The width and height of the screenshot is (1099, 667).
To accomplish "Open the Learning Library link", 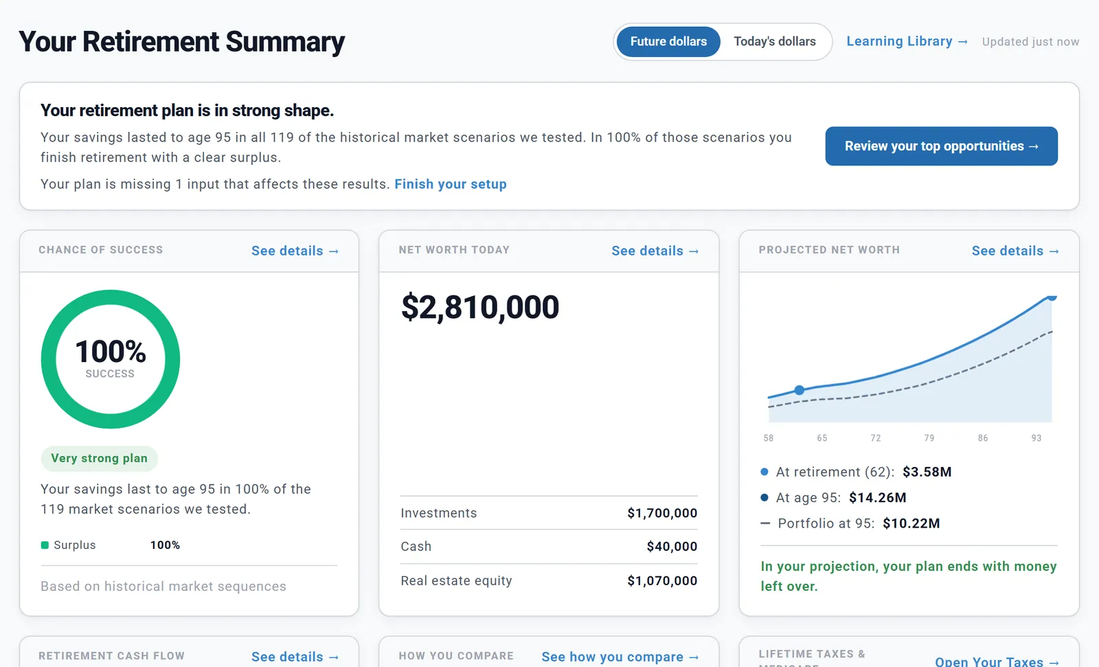I will pyautogui.click(x=907, y=41).
